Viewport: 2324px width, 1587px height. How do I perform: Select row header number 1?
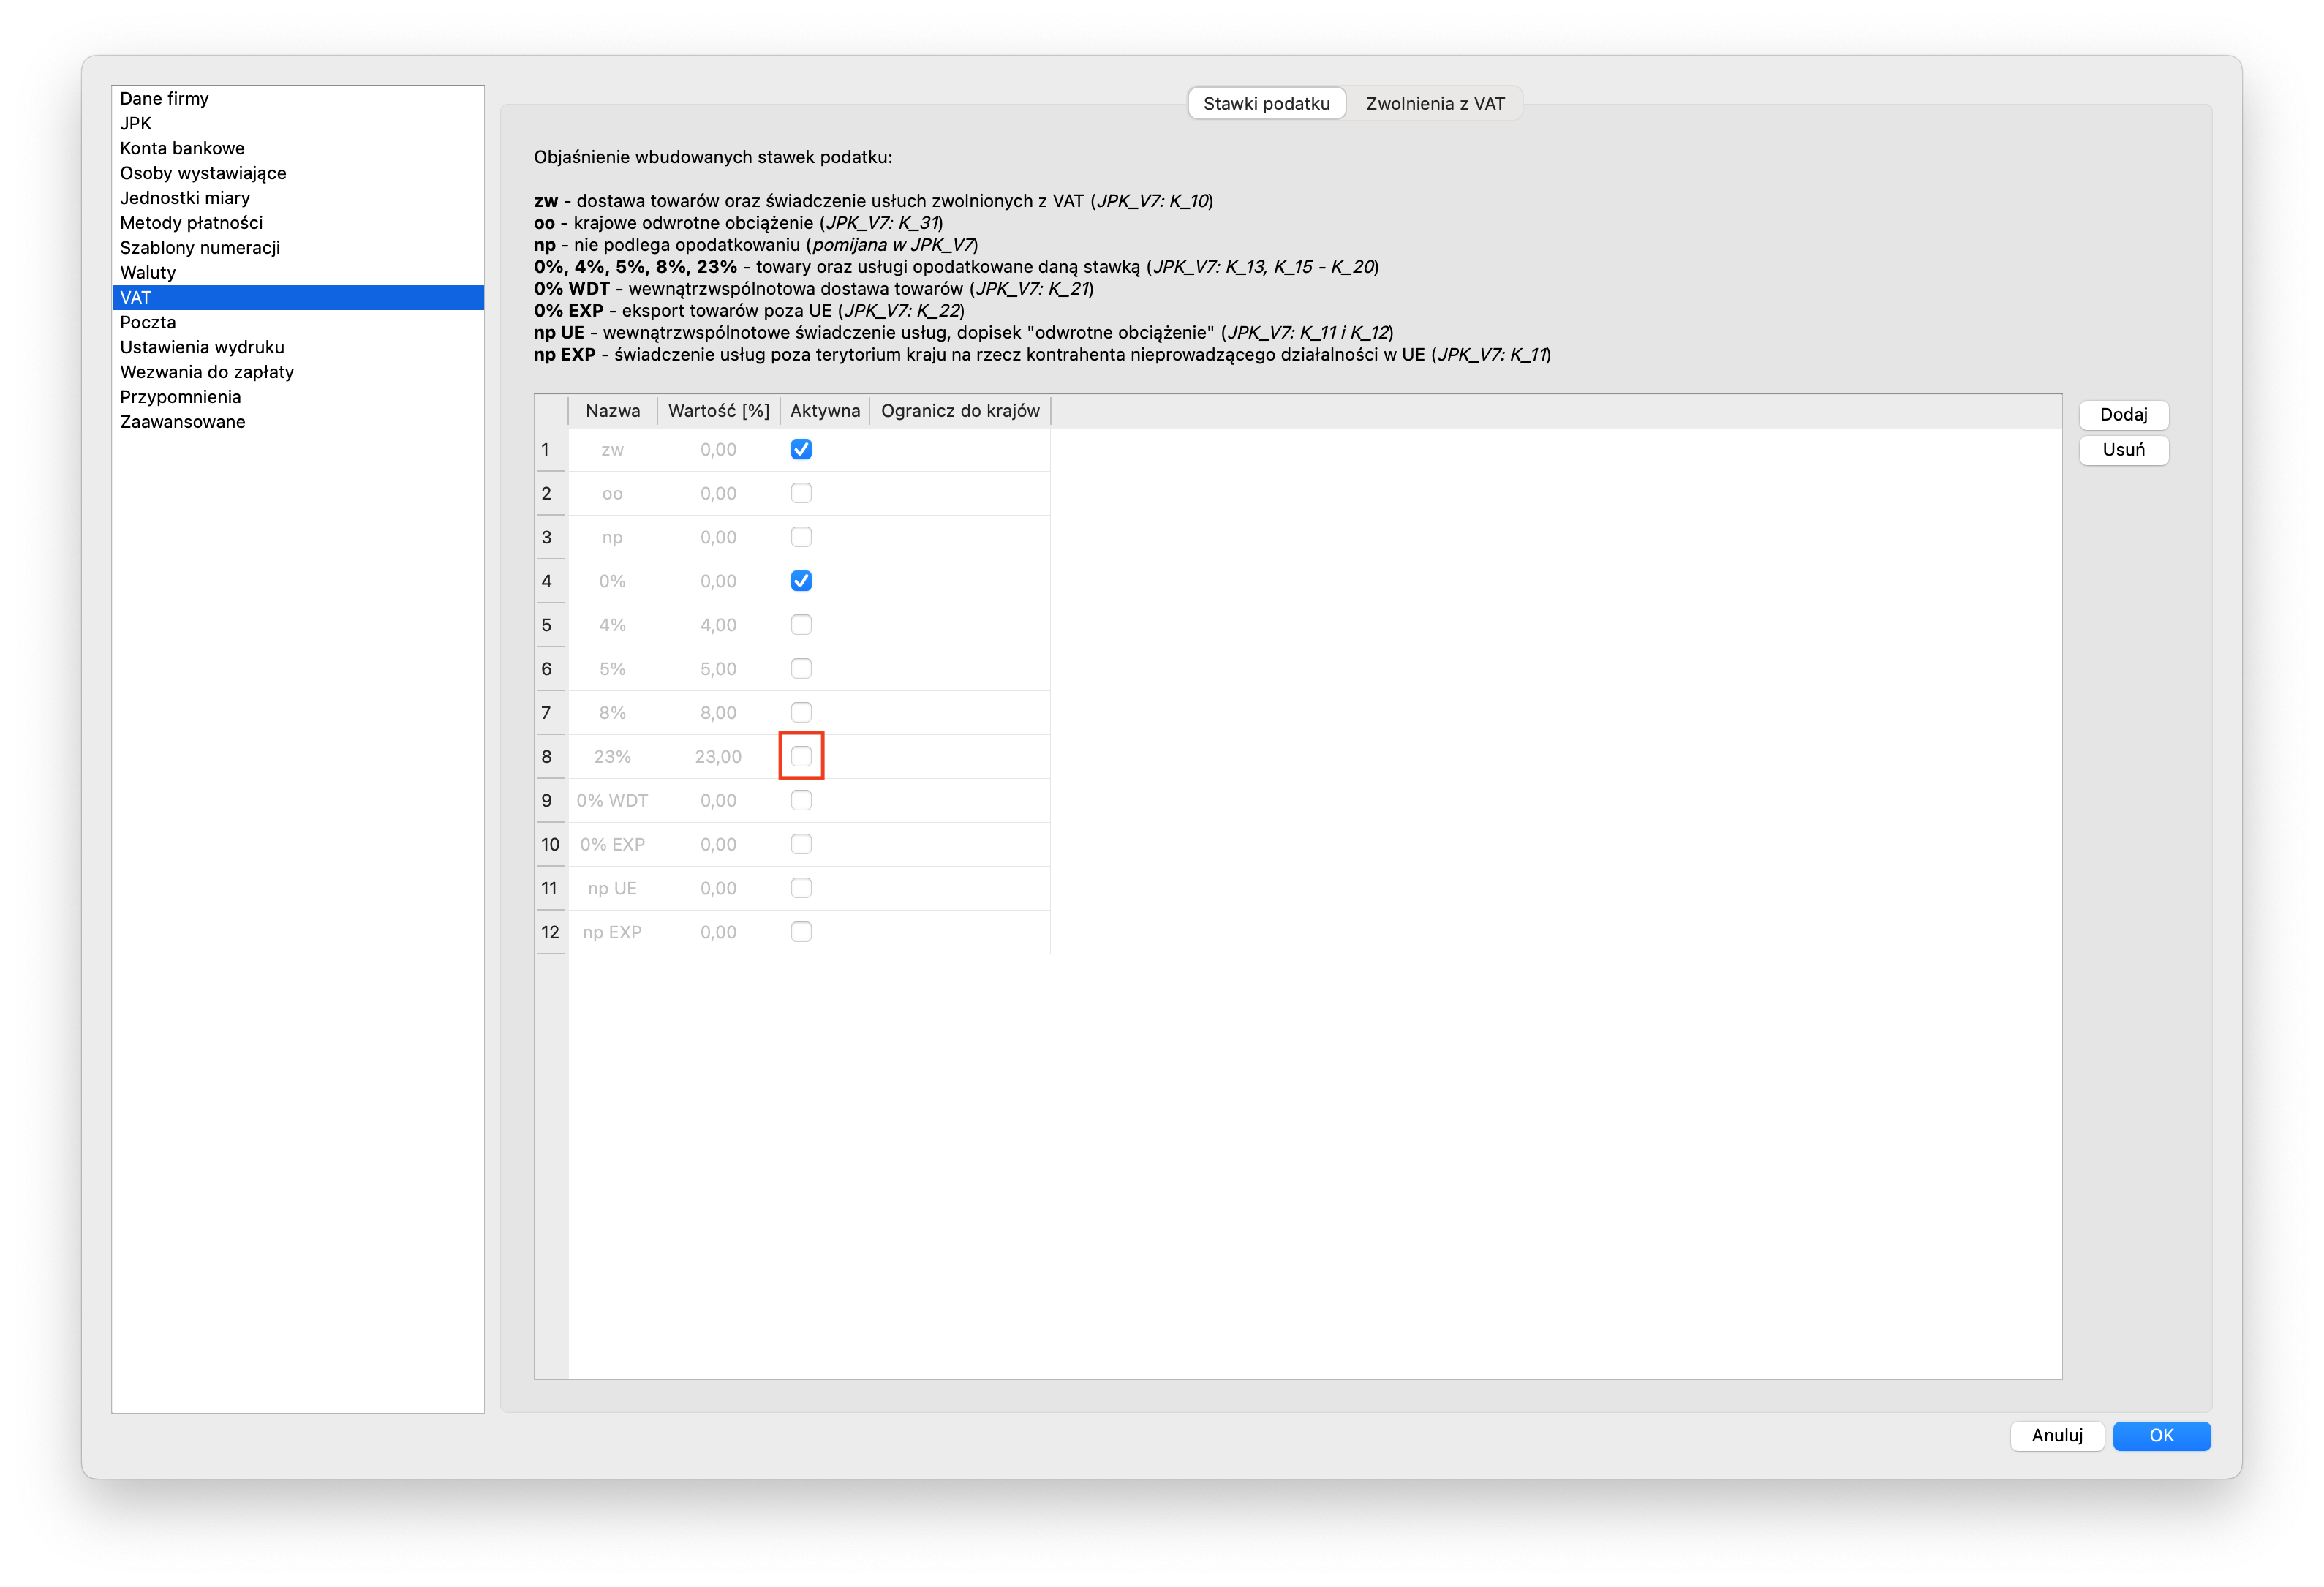[x=551, y=450]
